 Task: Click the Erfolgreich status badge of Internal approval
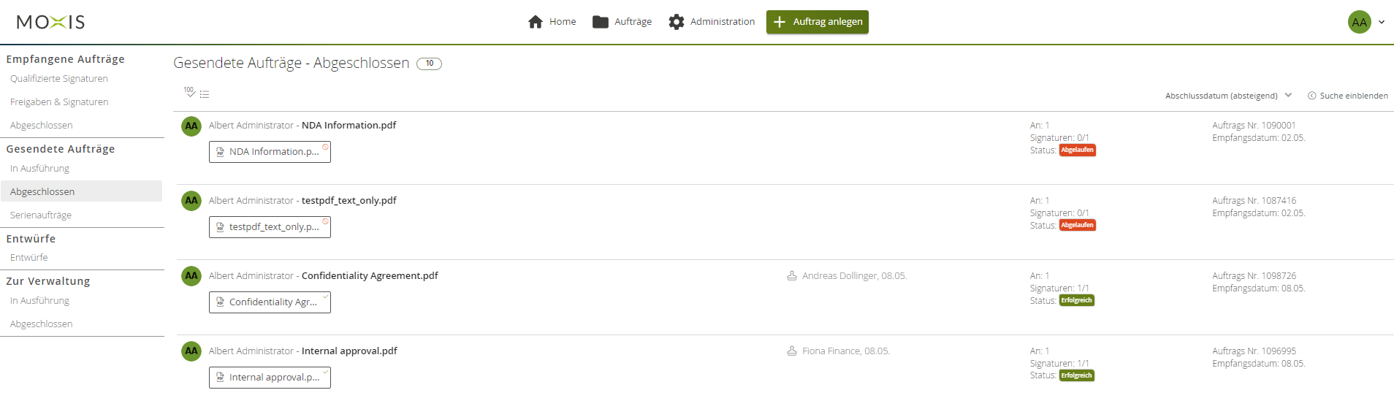coord(1076,375)
